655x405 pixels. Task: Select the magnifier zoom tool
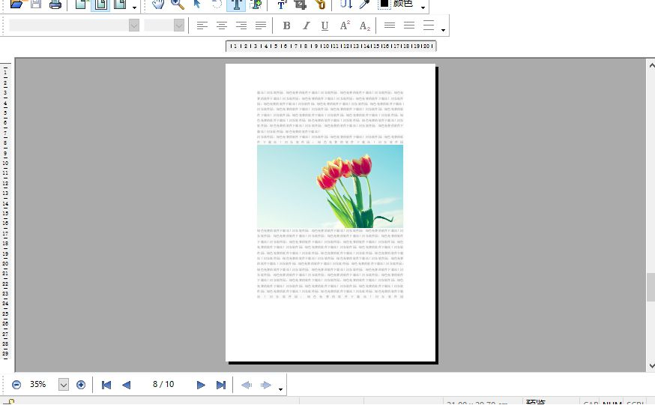click(x=178, y=4)
